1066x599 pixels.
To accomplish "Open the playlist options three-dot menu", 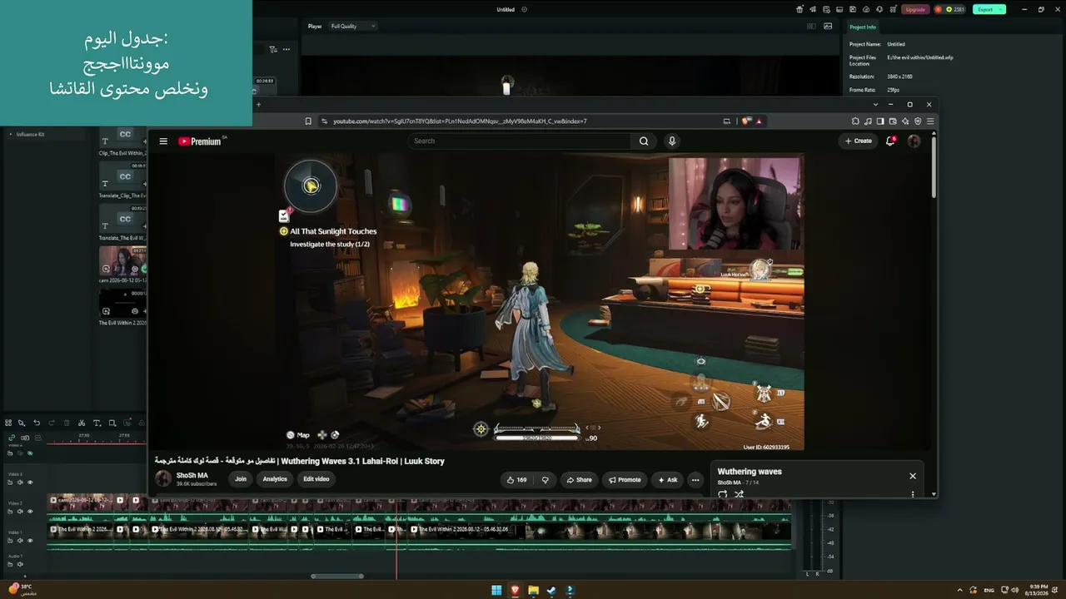I will [x=913, y=494].
